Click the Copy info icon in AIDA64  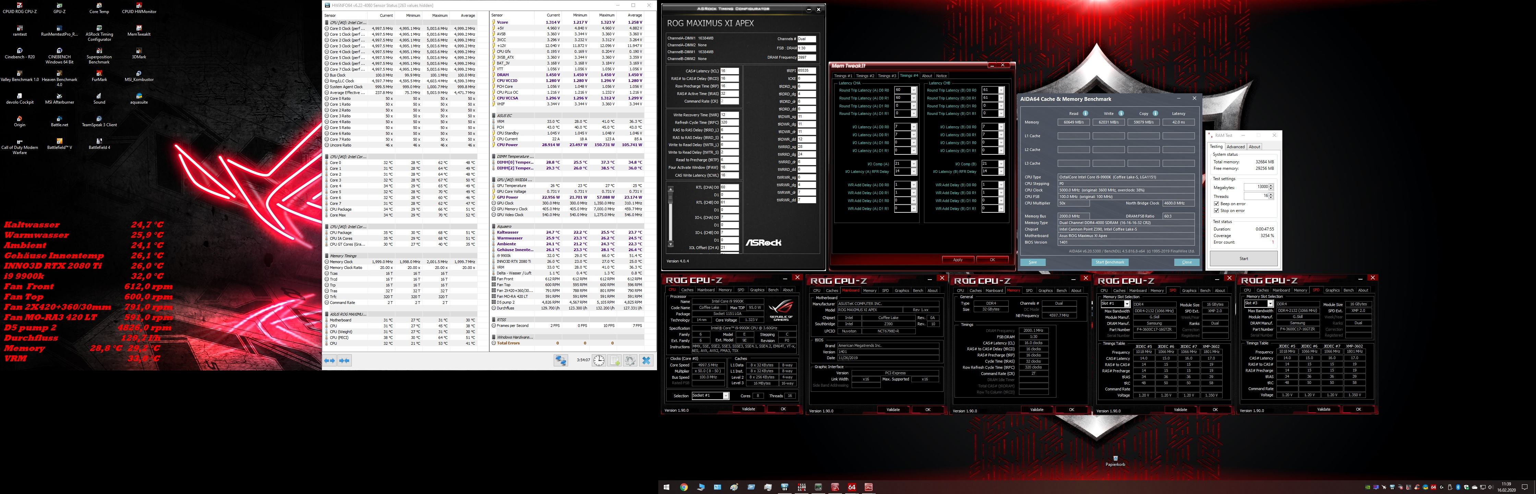pyautogui.click(x=1155, y=113)
